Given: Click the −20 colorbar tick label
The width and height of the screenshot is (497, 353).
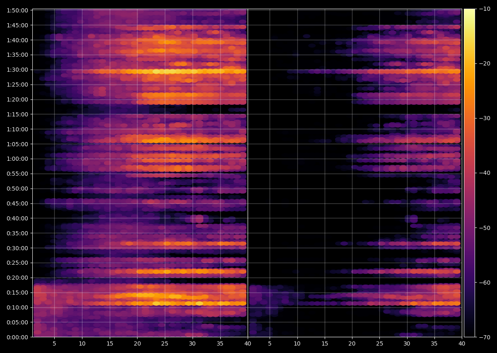Looking at the screenshot, I should 485,63.
